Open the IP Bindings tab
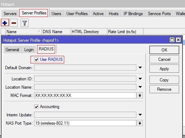This screenshot has width=185, height=138. [133, 14]
